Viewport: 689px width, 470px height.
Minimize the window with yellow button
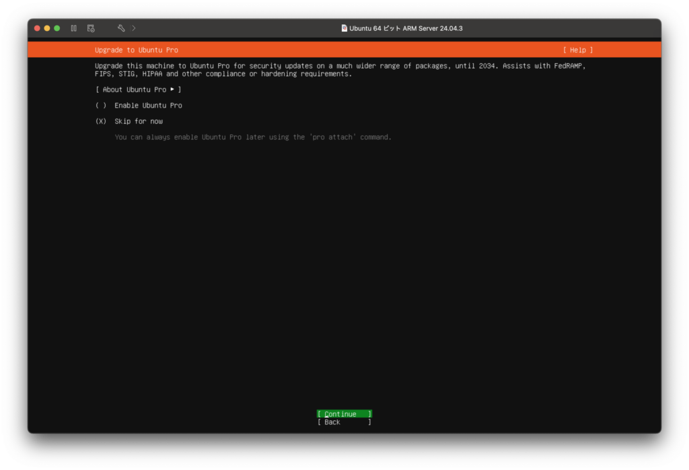(x=47, y=28)
